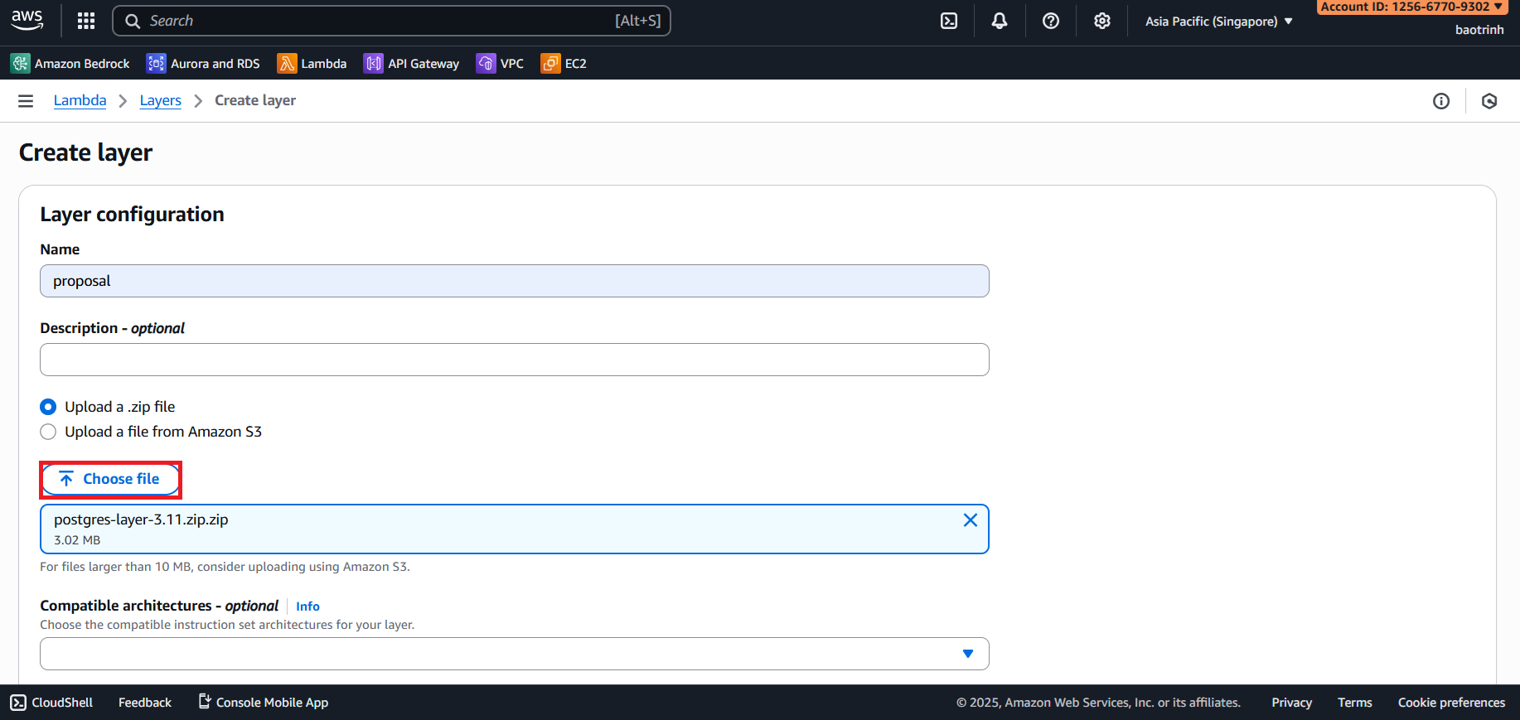Select Upload a .zip file radio option
Image resolution: width=1520 pixels, height=720 pixels.
[48, 407]
